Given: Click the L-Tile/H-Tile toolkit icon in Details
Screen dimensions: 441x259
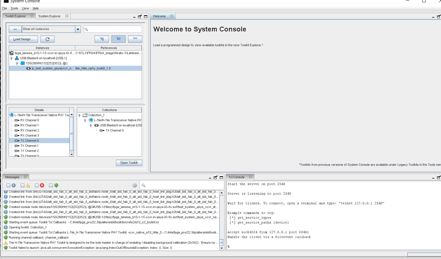Looking at the screenshot, I should (11, 115).
